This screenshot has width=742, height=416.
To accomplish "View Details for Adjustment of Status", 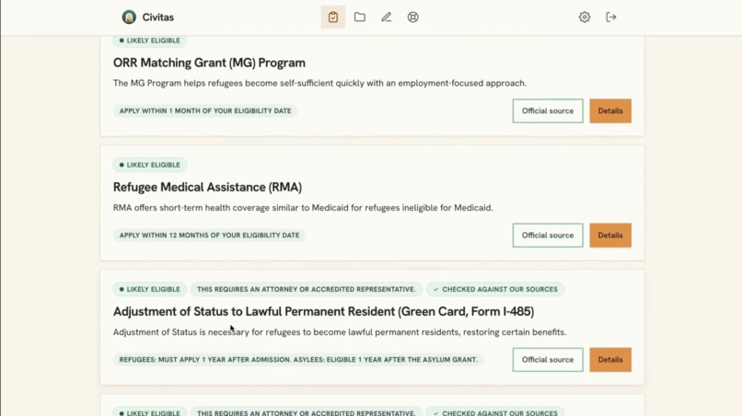I will (610, 360).
